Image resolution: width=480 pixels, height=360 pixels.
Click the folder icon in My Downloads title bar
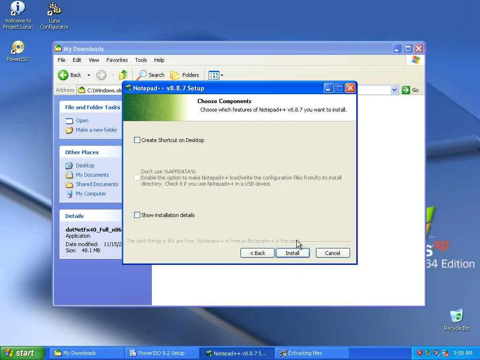(58, 48)
